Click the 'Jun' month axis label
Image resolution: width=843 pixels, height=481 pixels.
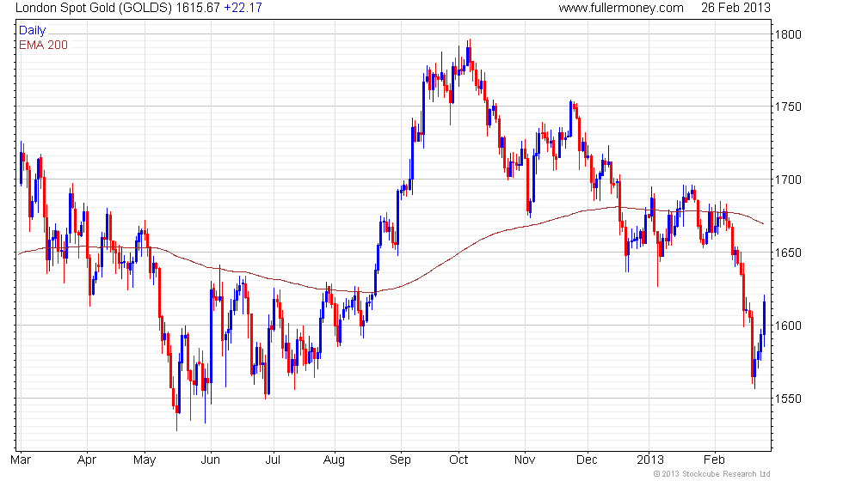(210, 460)
